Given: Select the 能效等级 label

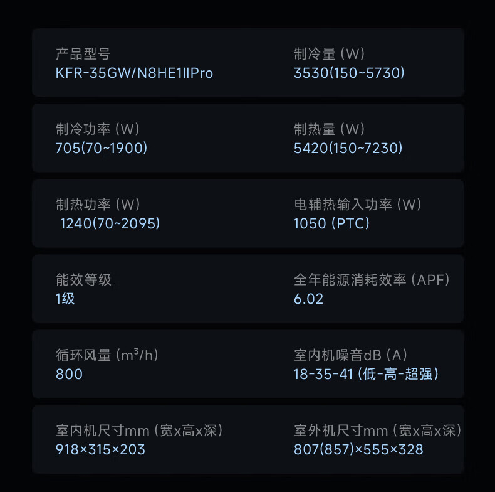Looking at the screenshot, I should coord(83,280).
